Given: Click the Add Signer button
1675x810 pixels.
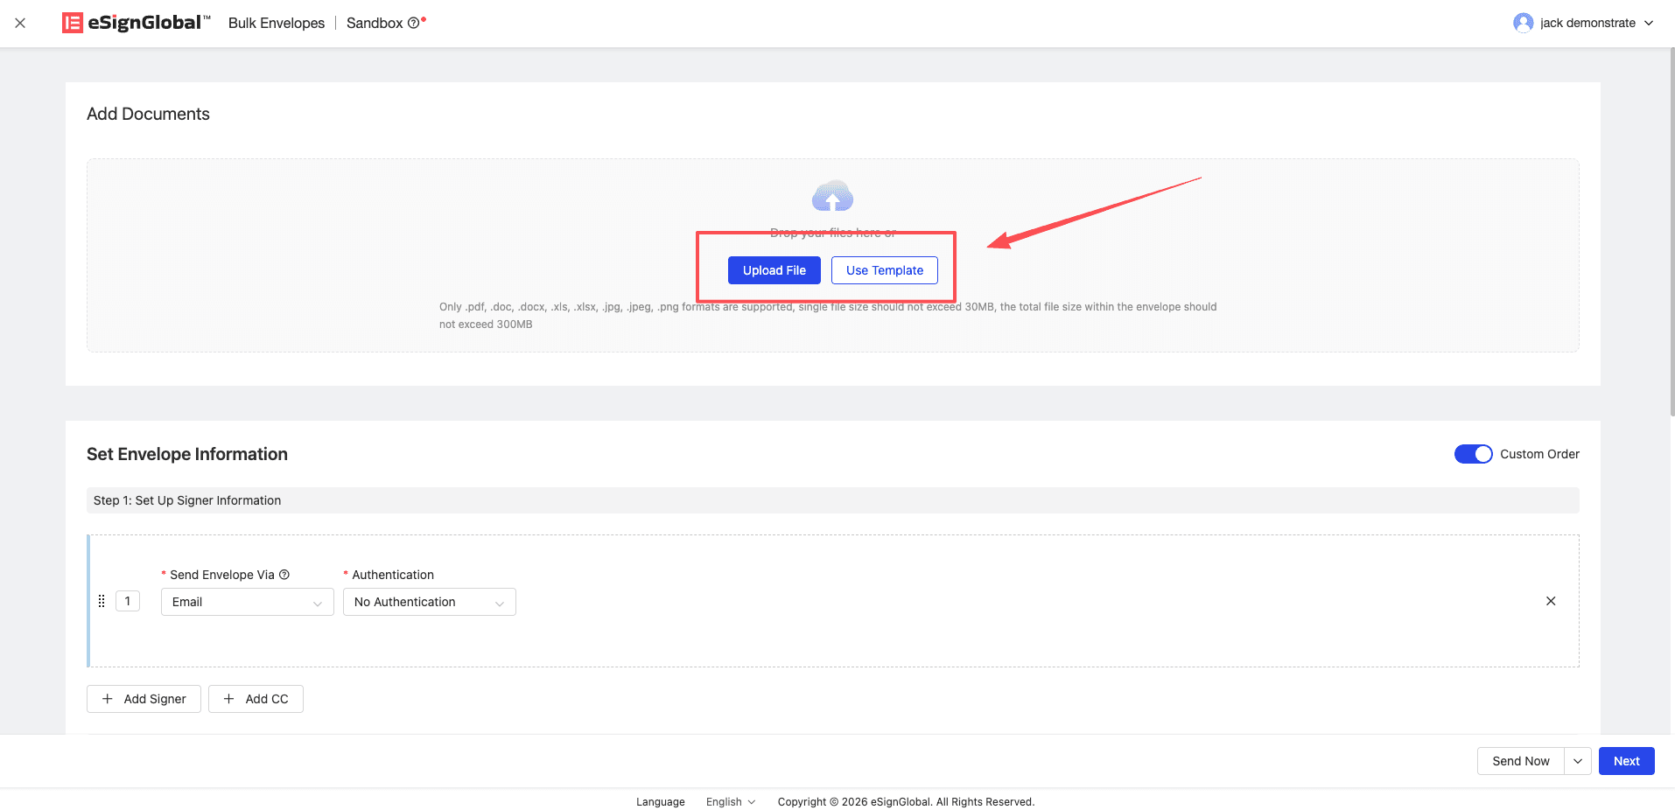Looking at the screenshot, I should [144, 699].
